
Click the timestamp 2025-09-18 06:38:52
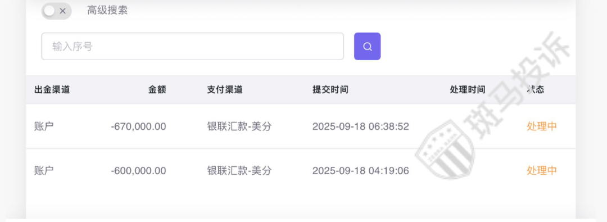360,126
